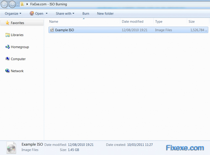
Task: Click Example ISO title in details pane
Action: pos(32,144)
